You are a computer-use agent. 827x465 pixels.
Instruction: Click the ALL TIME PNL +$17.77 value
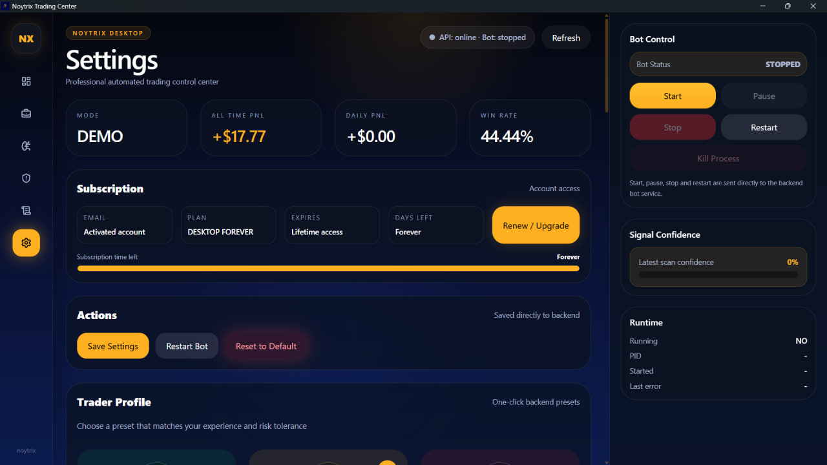coord(238,136)
